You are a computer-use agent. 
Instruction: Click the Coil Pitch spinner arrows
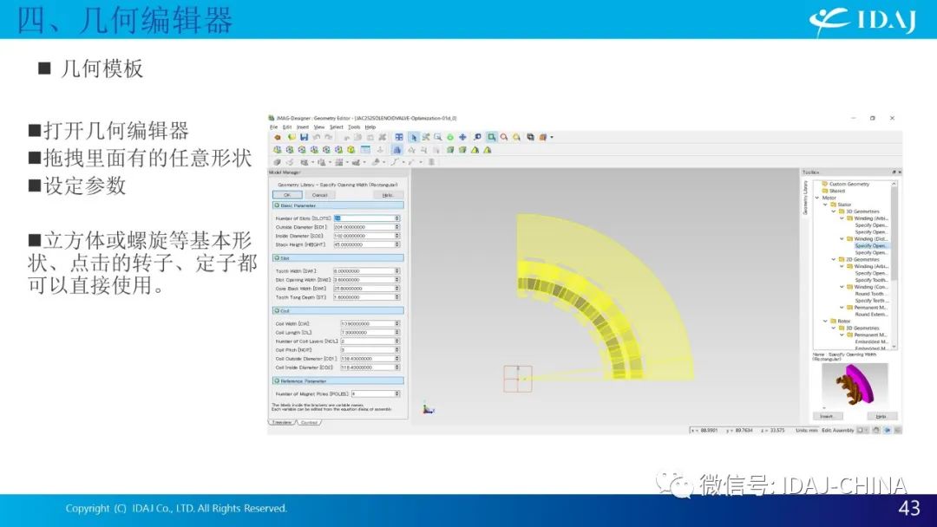[396, 349]
